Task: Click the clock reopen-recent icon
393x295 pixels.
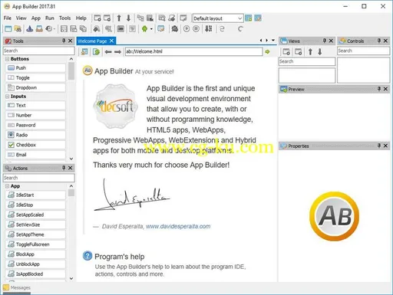Action: click(x=49, y=29)
